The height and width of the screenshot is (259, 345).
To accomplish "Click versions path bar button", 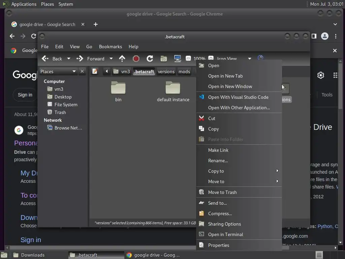I will [166, 71].
